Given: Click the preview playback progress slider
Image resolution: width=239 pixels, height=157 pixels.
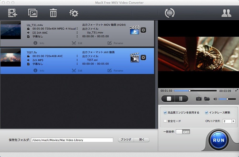Looking at the screenshot, I should (195, 91).
